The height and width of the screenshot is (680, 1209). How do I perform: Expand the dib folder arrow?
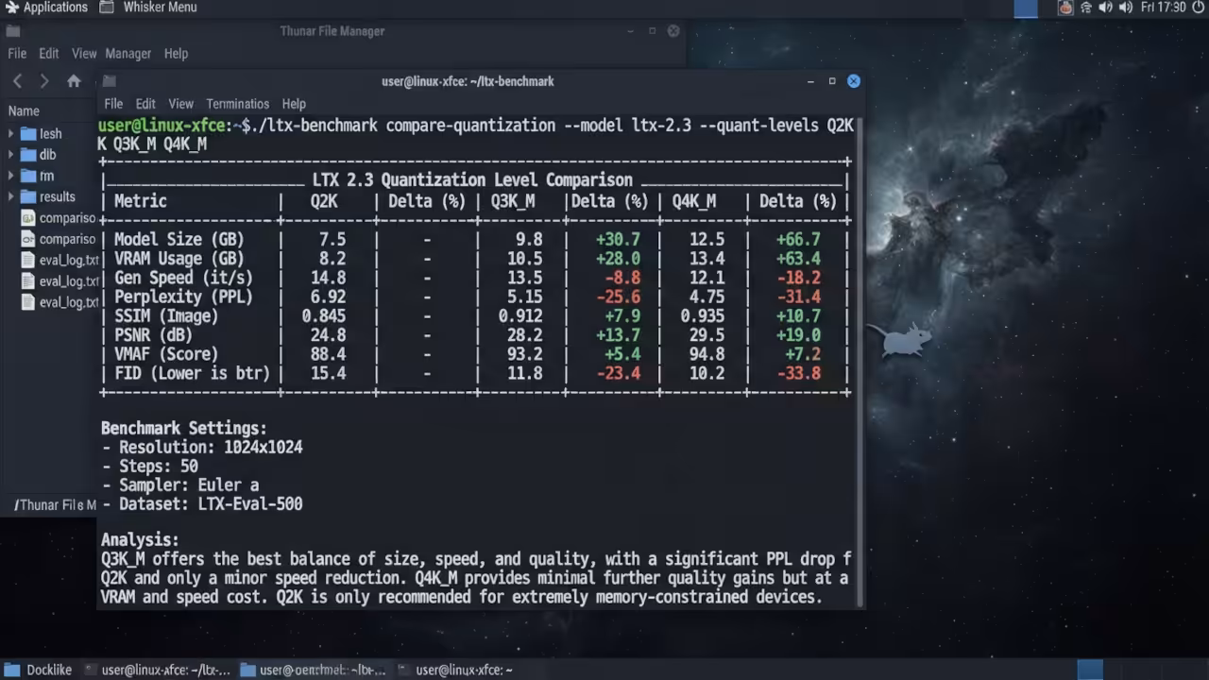coord(10,155)
